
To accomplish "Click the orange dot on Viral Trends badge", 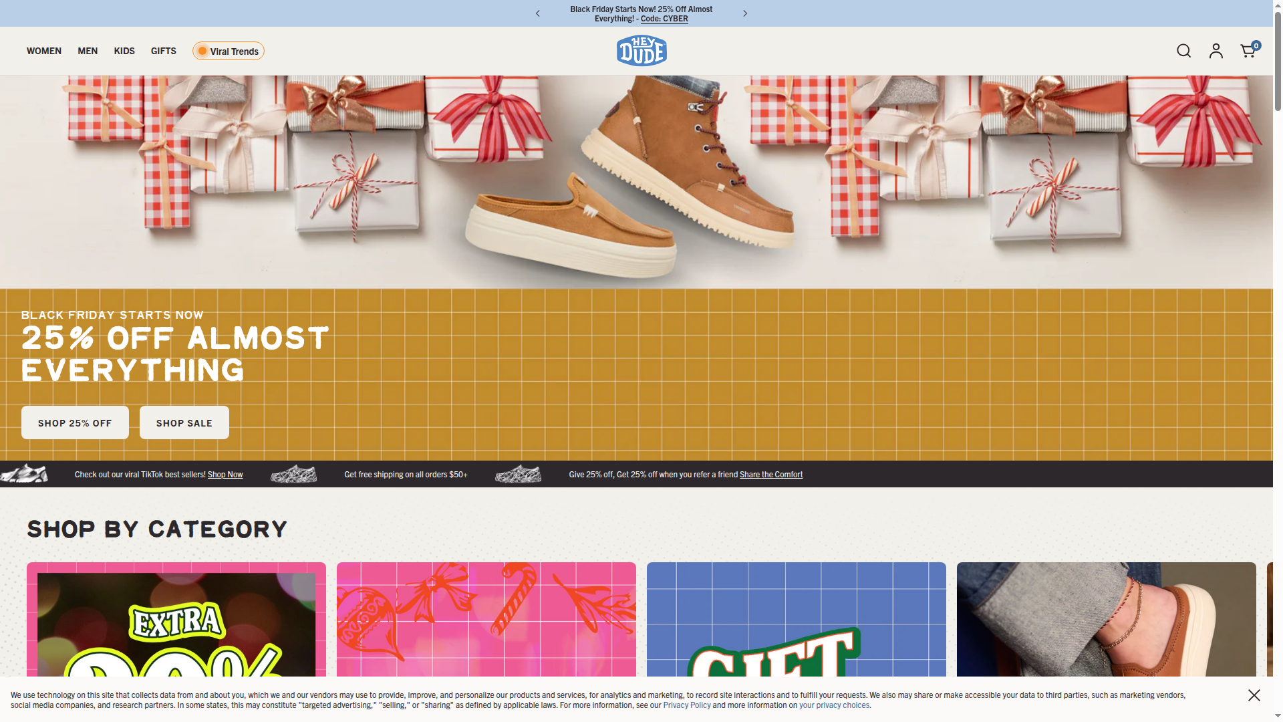I will [x=203, y=51].
